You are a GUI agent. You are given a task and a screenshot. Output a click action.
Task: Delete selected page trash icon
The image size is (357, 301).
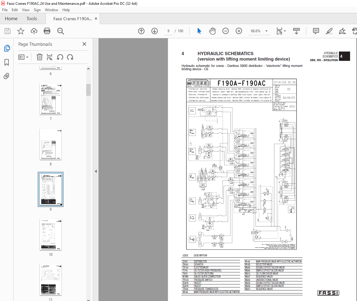coord(39,57)
